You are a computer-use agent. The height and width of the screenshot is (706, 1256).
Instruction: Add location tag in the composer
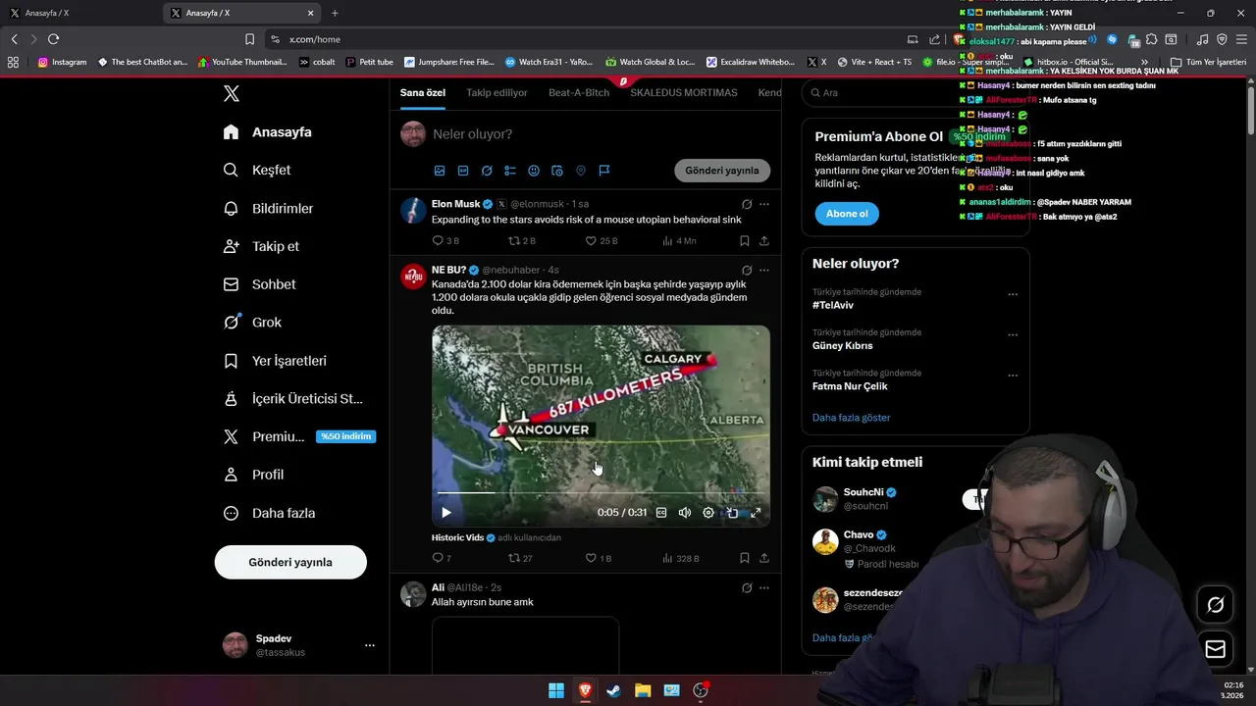pyautogui.click(x=581, y=171)
